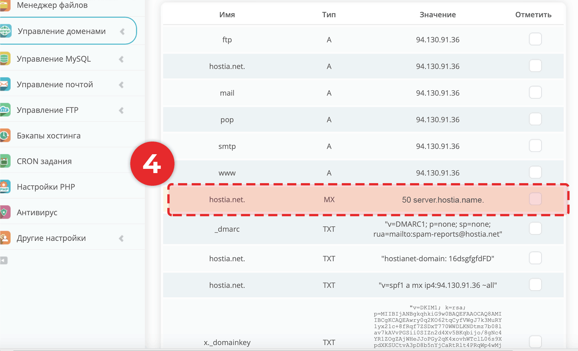Check the pop A record checkbox

coord(535,119)
